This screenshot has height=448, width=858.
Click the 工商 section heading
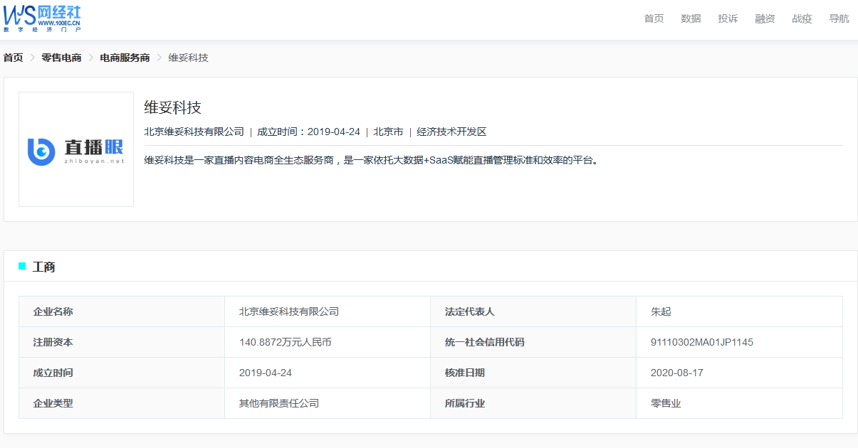(44, 267)
